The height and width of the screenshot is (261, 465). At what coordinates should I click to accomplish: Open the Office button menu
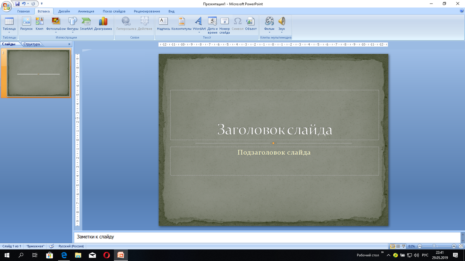tap(6, 6)
